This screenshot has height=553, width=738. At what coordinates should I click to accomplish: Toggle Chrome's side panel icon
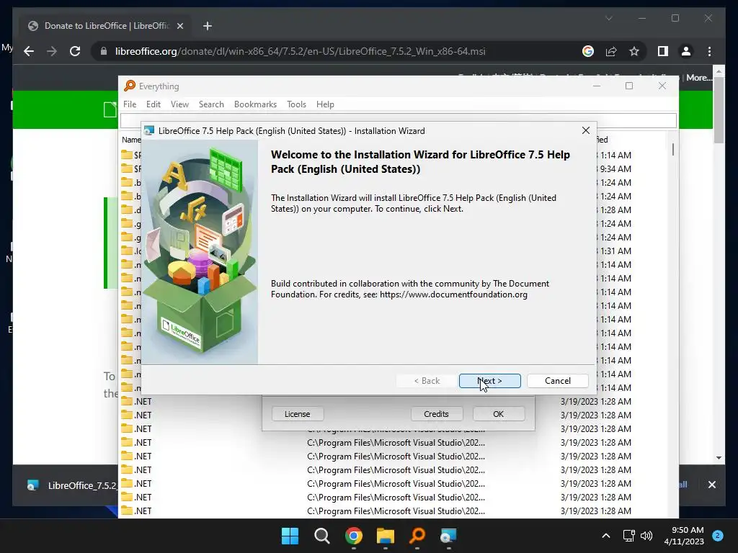(663, 51)
